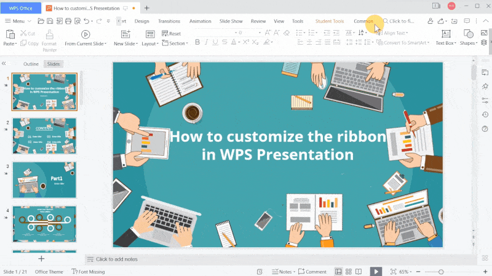
Task: Open the Shapes gallery
Action: click(468, 37)
